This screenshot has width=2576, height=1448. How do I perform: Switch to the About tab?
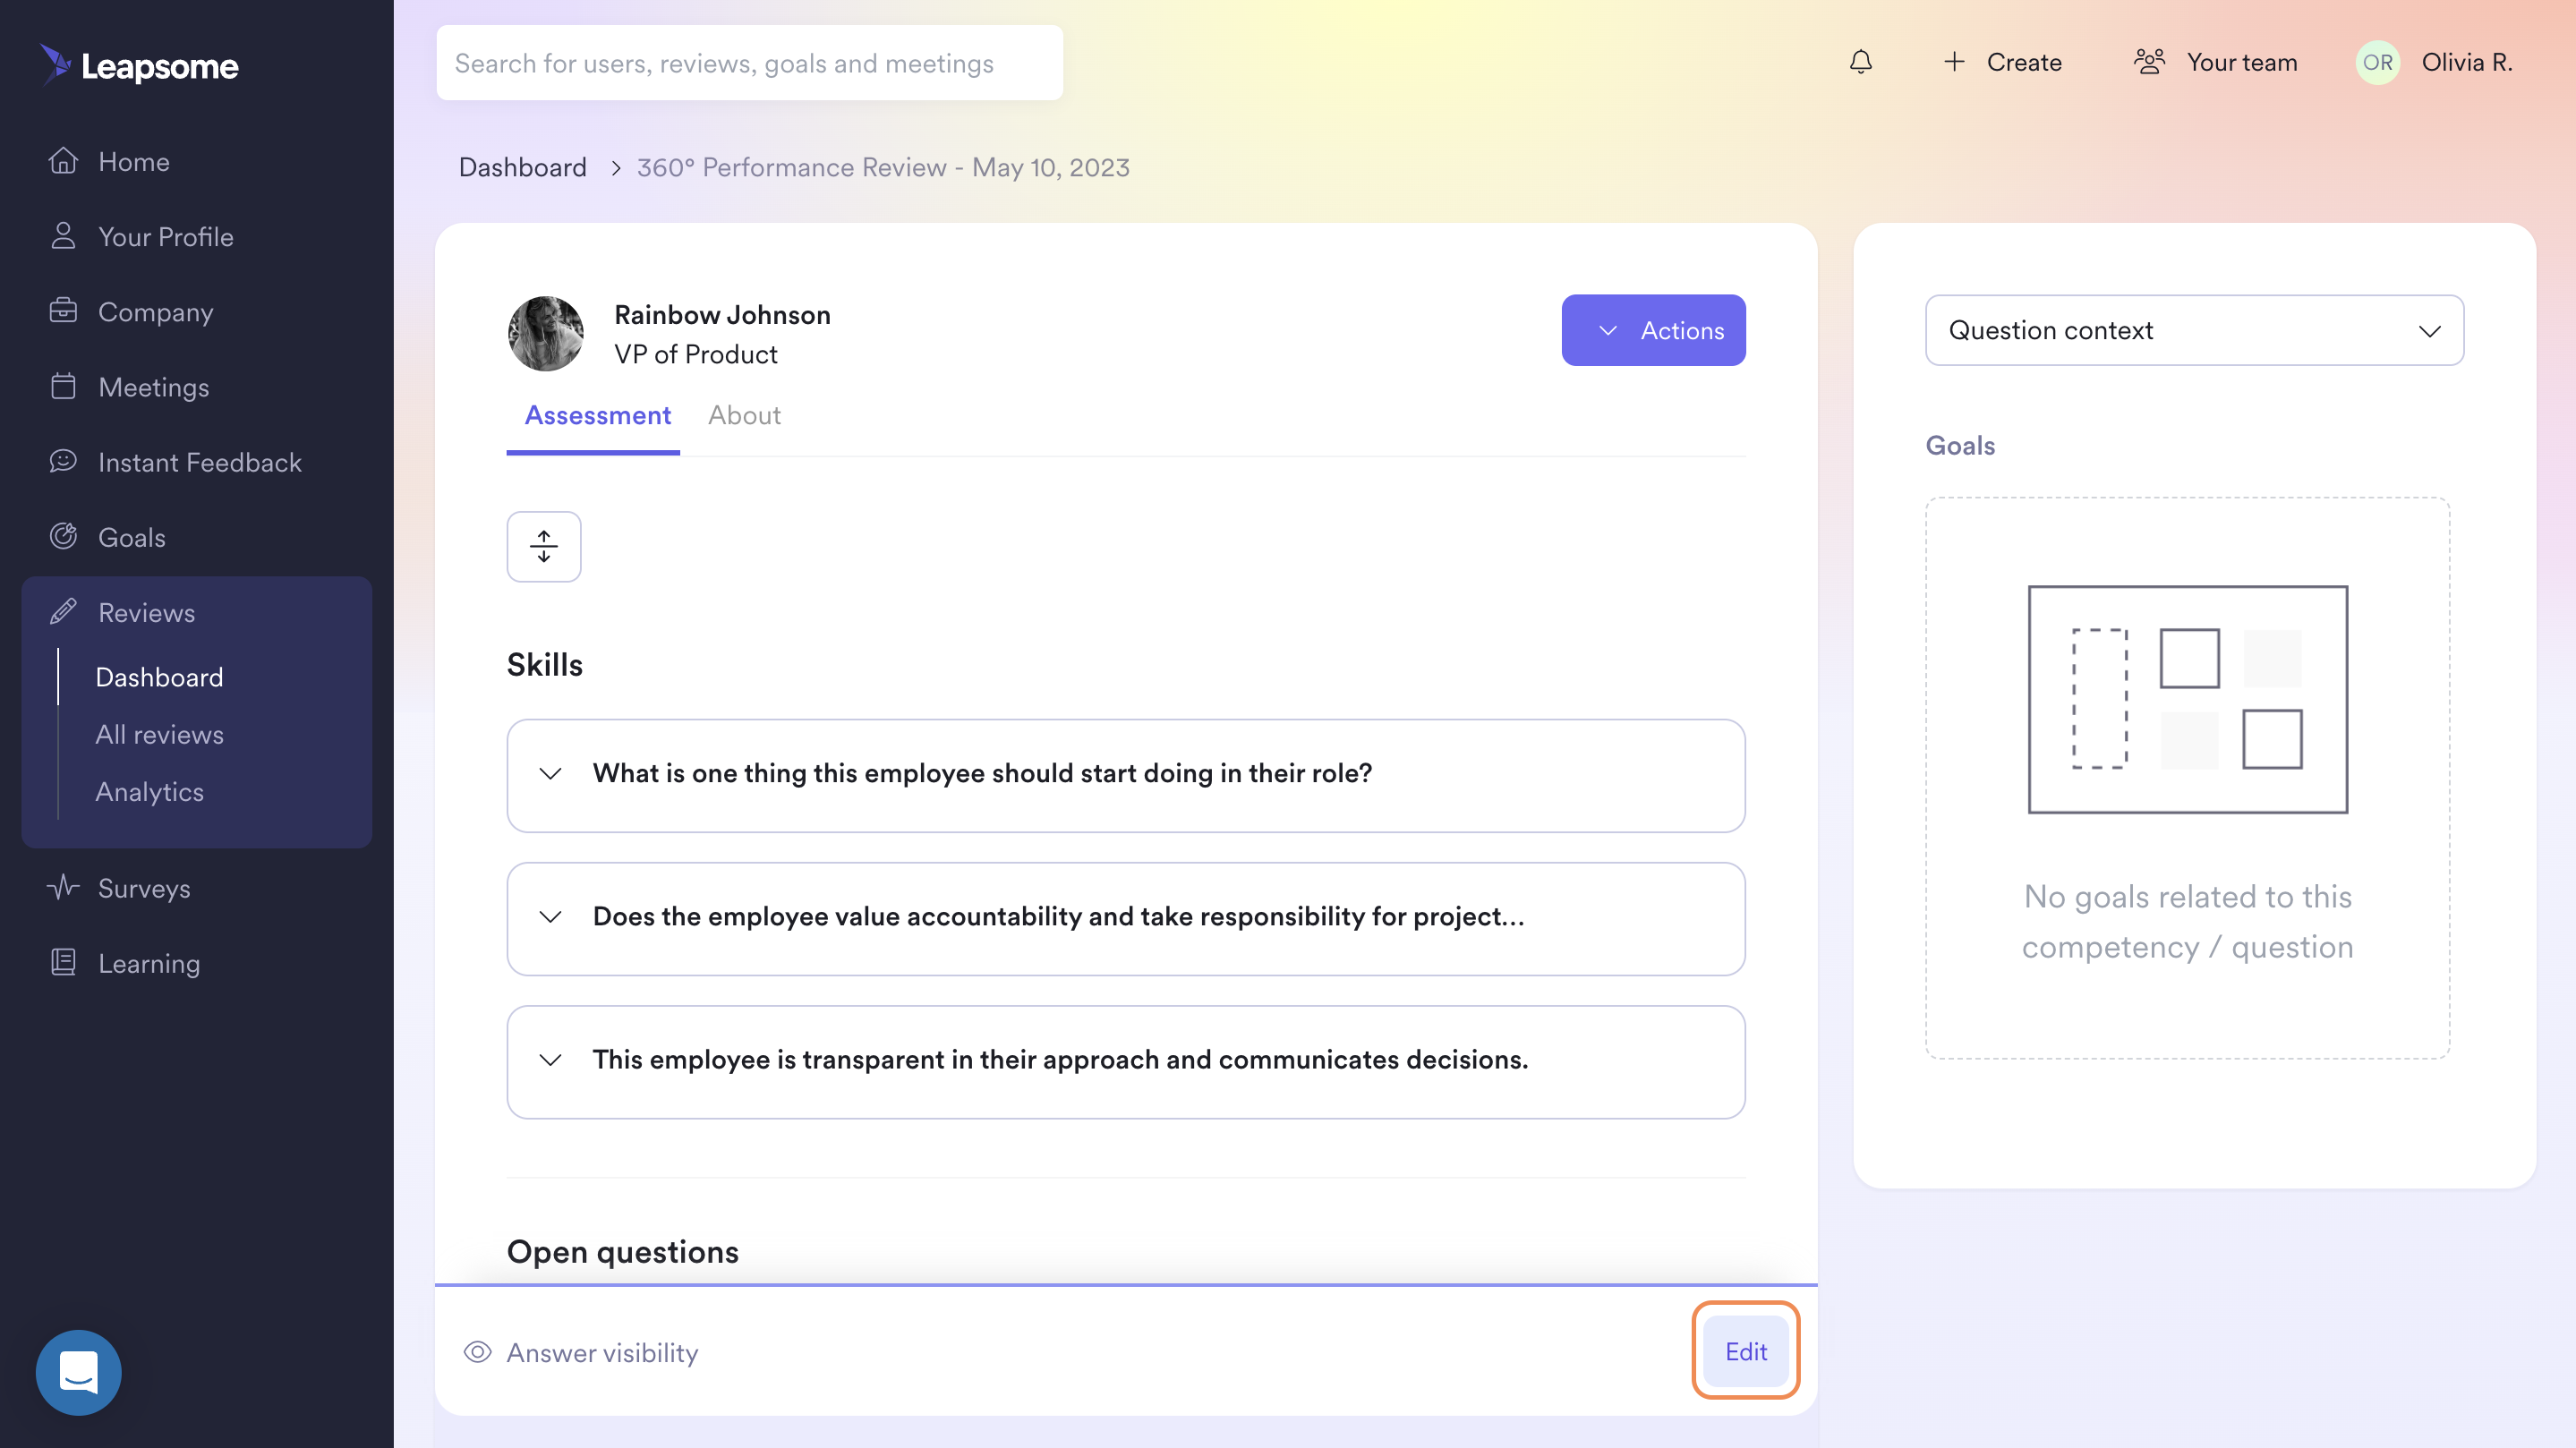coord(744,415)
